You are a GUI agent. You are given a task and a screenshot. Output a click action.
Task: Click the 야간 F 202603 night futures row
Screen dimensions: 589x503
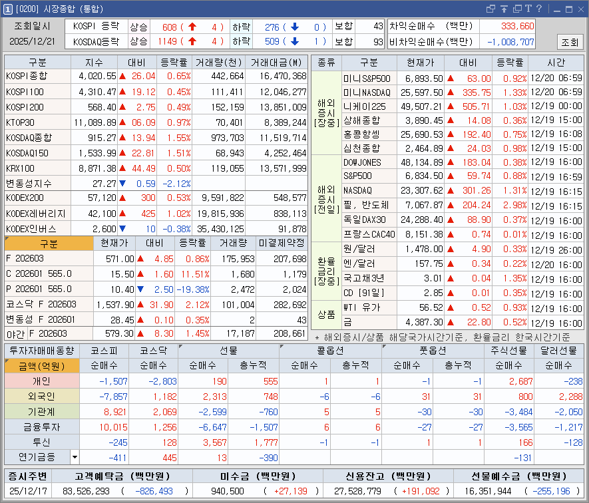156,333
